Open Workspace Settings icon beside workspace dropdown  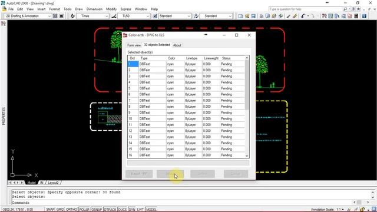point(55,16)
